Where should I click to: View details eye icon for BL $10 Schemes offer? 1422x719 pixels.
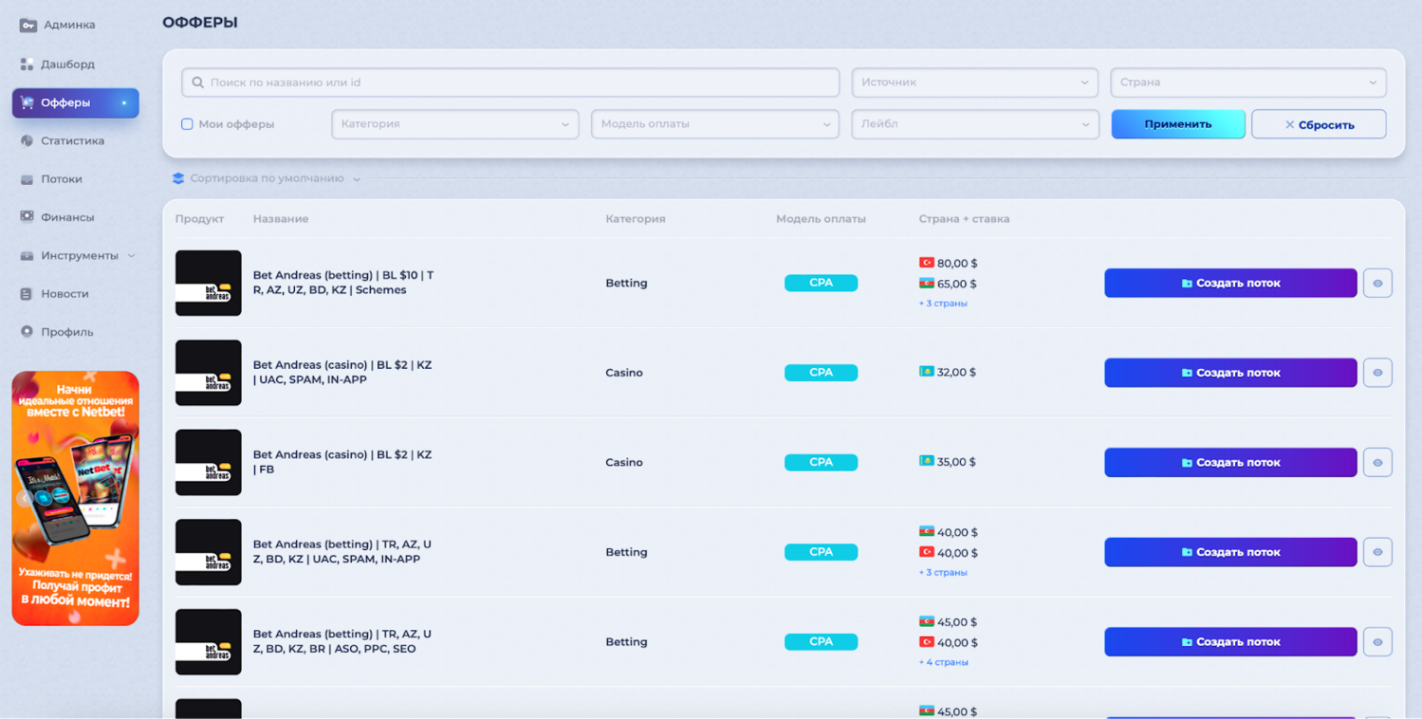pyautogui.click(x=1377, y=283)
